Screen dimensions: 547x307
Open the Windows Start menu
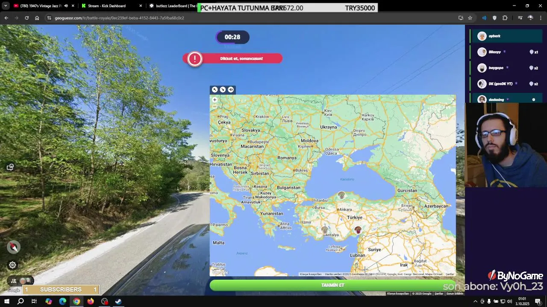[6, 301]
